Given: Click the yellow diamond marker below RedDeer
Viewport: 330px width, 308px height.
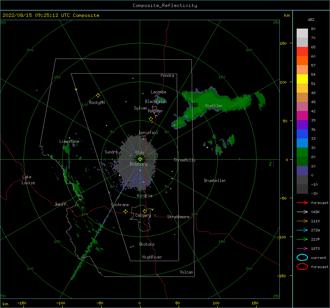Looking at the screenshot, I should coord(151,119).
